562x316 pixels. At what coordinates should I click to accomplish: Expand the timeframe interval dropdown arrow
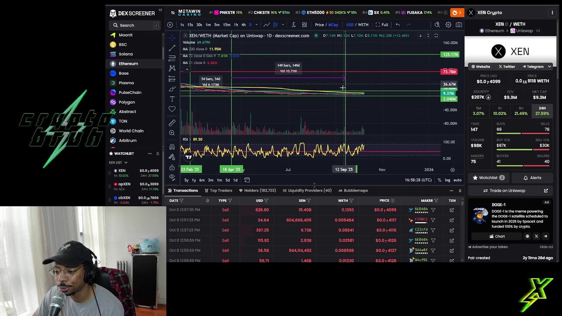tap(256, 25)
